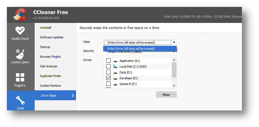Check the Data (D:) checkbox
259x127 pixels.
pyautogui.click(x=108, y=72)
